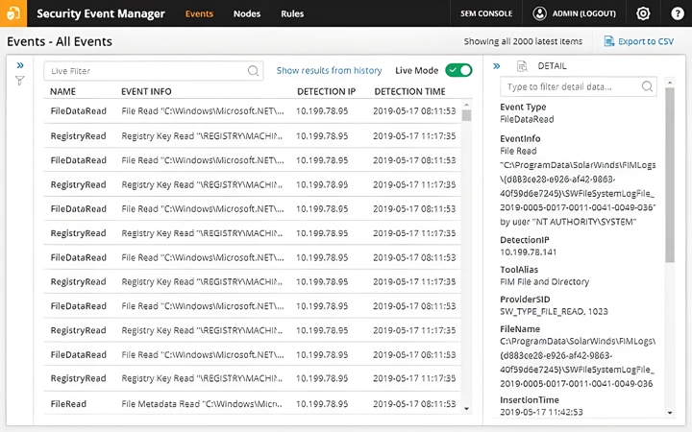Click events list scrollbar down arrow
This screenshot has width=692, height=432.
pyautogui.click(x=466, y=409)
